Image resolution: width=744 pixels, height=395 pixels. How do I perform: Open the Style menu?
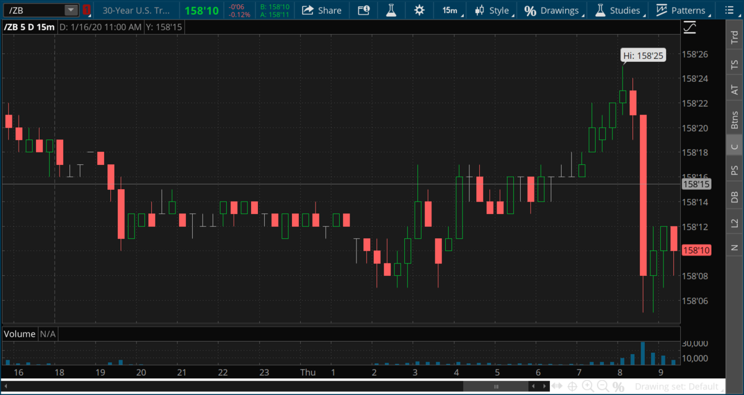pyautogui.click(x=492, y=10)
